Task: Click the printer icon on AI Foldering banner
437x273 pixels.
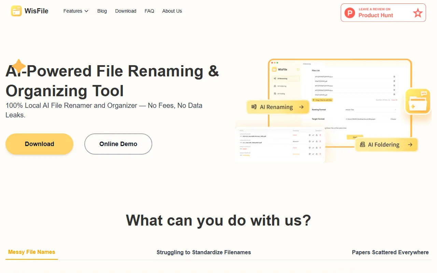Action: (363, 144)
